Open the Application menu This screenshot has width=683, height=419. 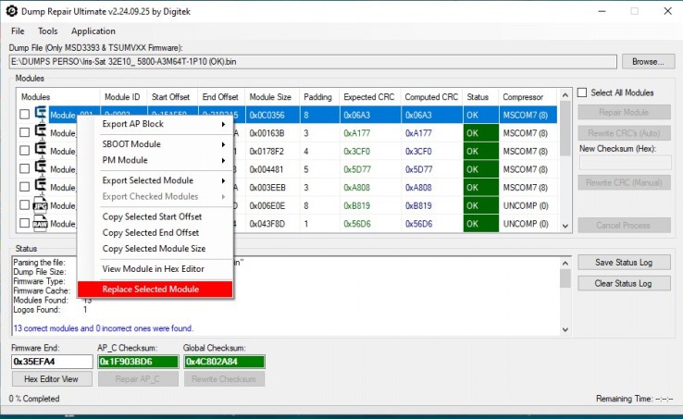[x=93, y=31]
